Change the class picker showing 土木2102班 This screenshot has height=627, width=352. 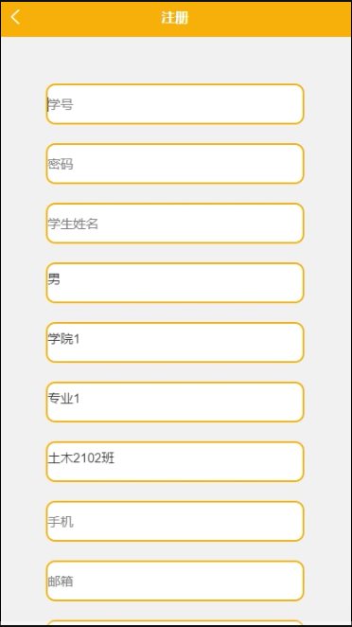pos(175,461)
